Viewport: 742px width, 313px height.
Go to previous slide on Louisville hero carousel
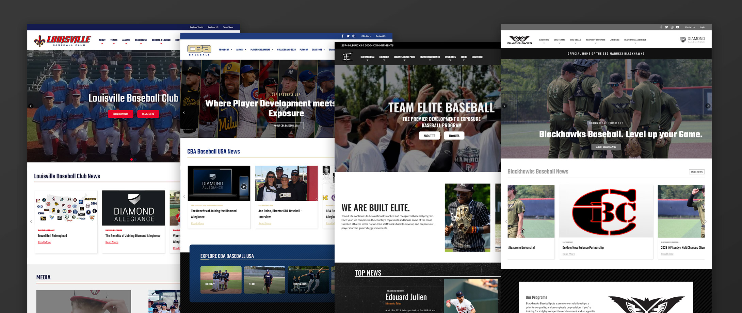pos(31,106)
